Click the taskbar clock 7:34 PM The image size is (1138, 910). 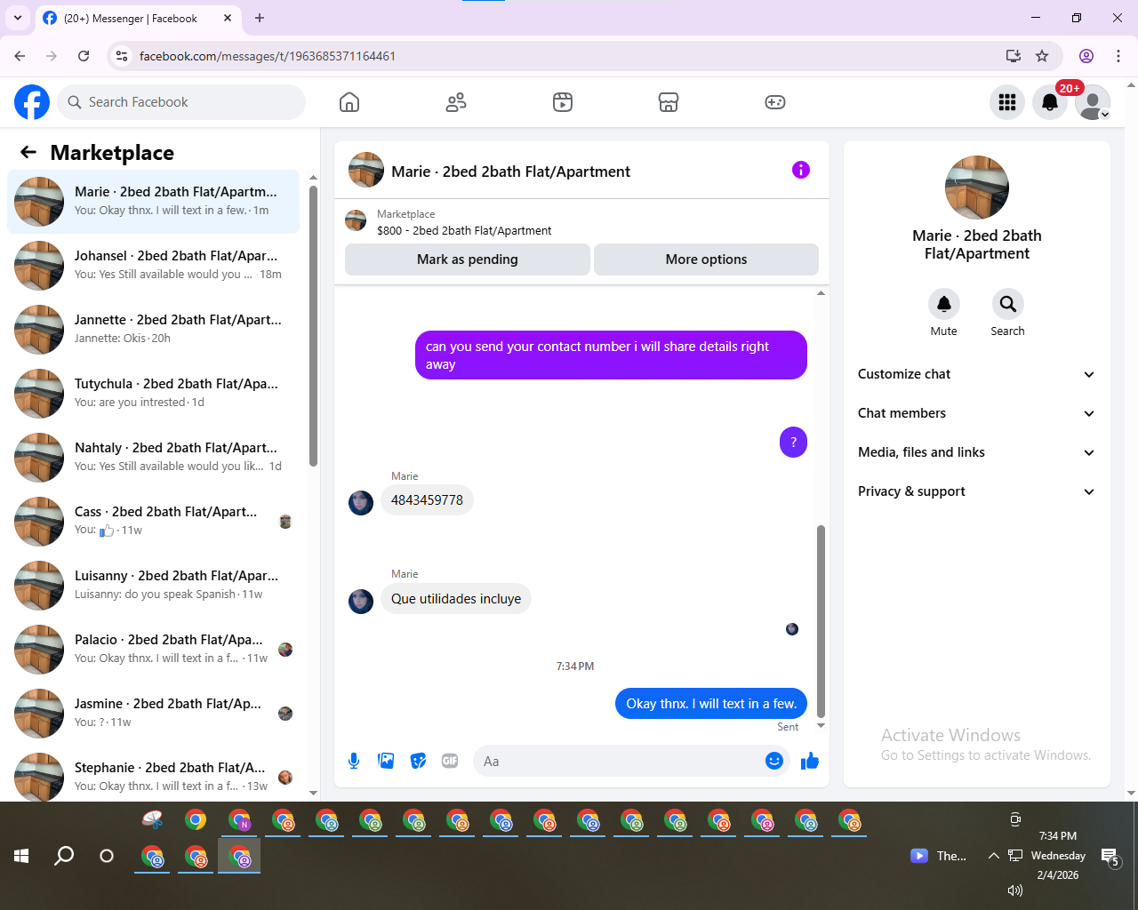(1058, 836)
